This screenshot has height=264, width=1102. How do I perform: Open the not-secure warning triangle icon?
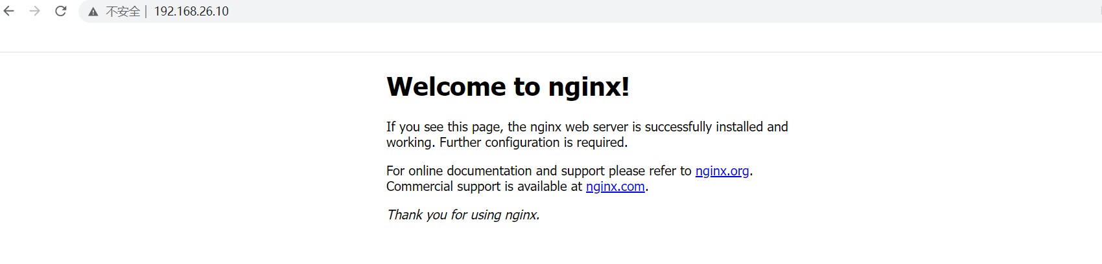(93, 12)
